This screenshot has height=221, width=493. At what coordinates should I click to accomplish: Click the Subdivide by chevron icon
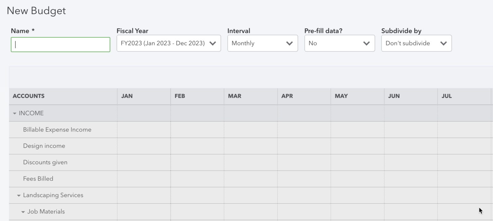coord(444,43)
